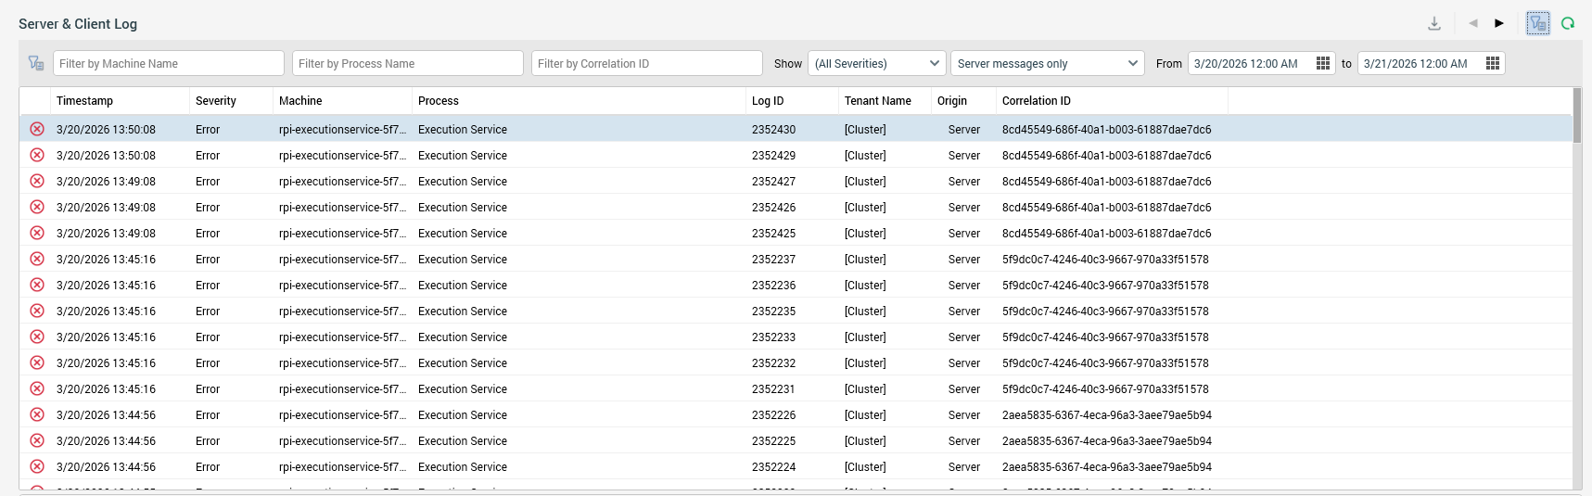Click error icon for Log ID 2352231
The width and height of the screenshot is (1592, 496).
click(37, 388)
